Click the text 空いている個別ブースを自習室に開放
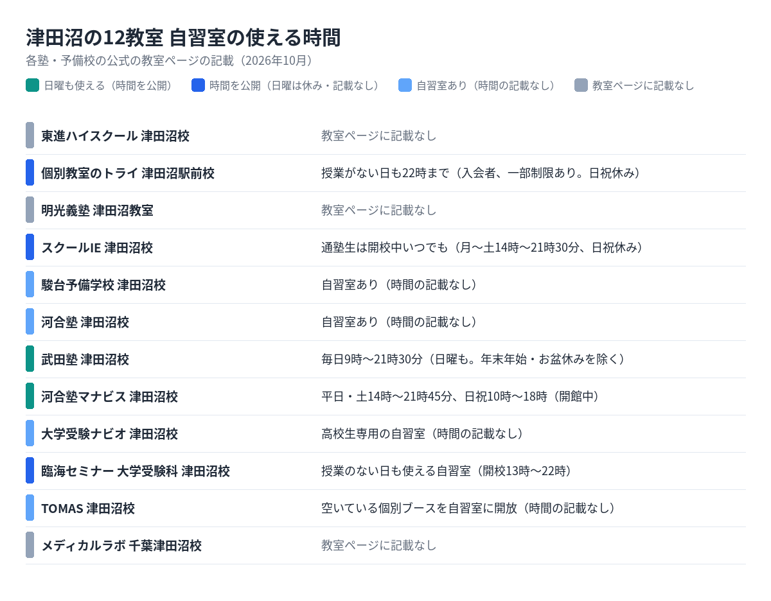Image resolution: width=771 pixels, height=601 pixels. coord(420,508)
